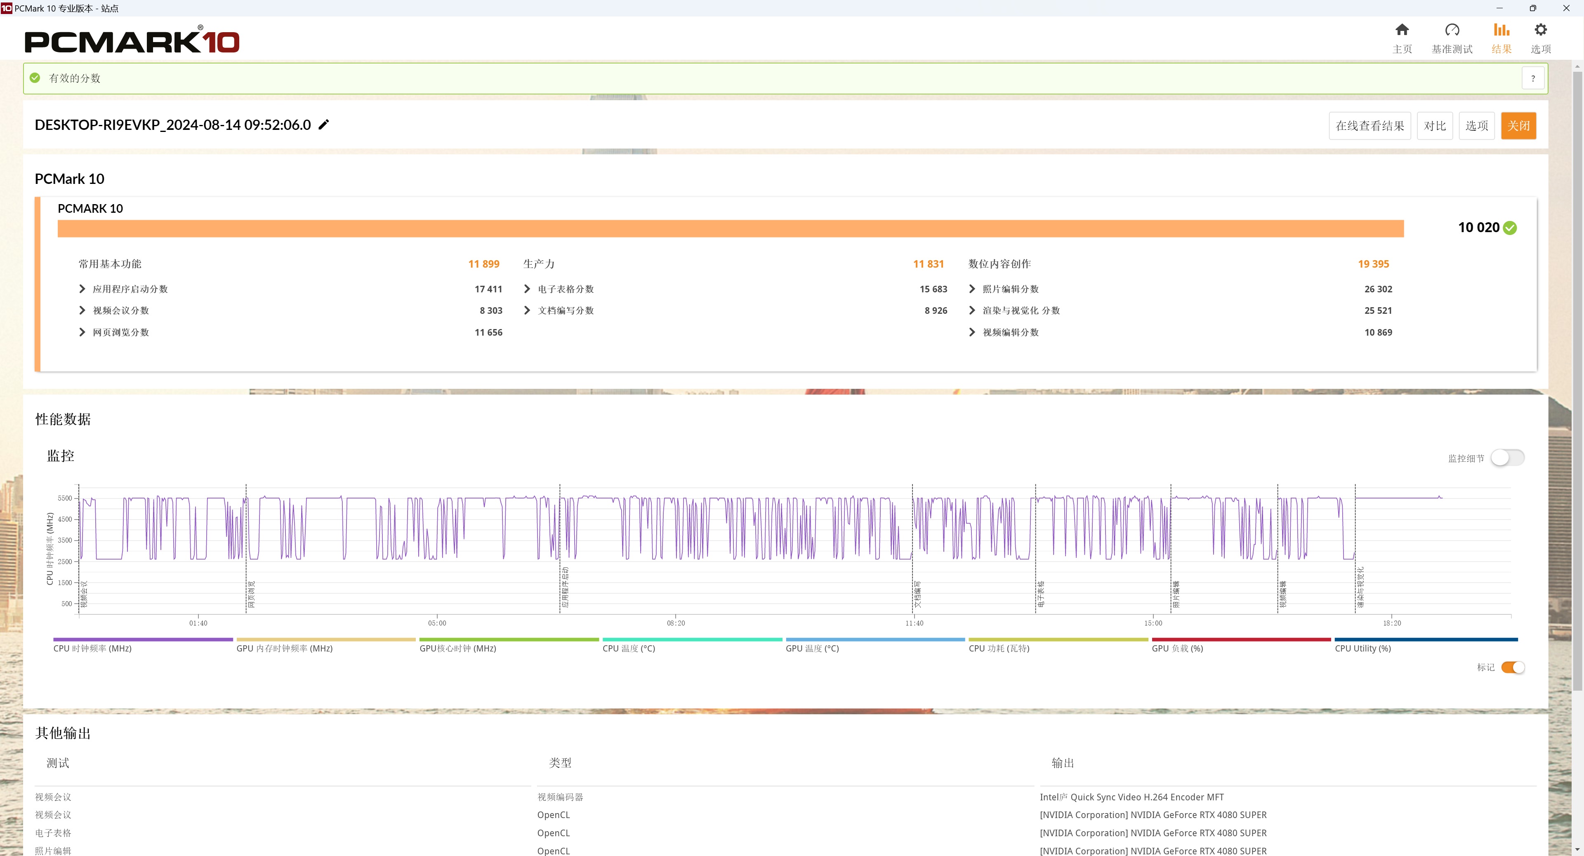Click the orange 关闭 button
This screenshot has height=856, width=1584.
pyautogui.click(x=1518, y=126)
